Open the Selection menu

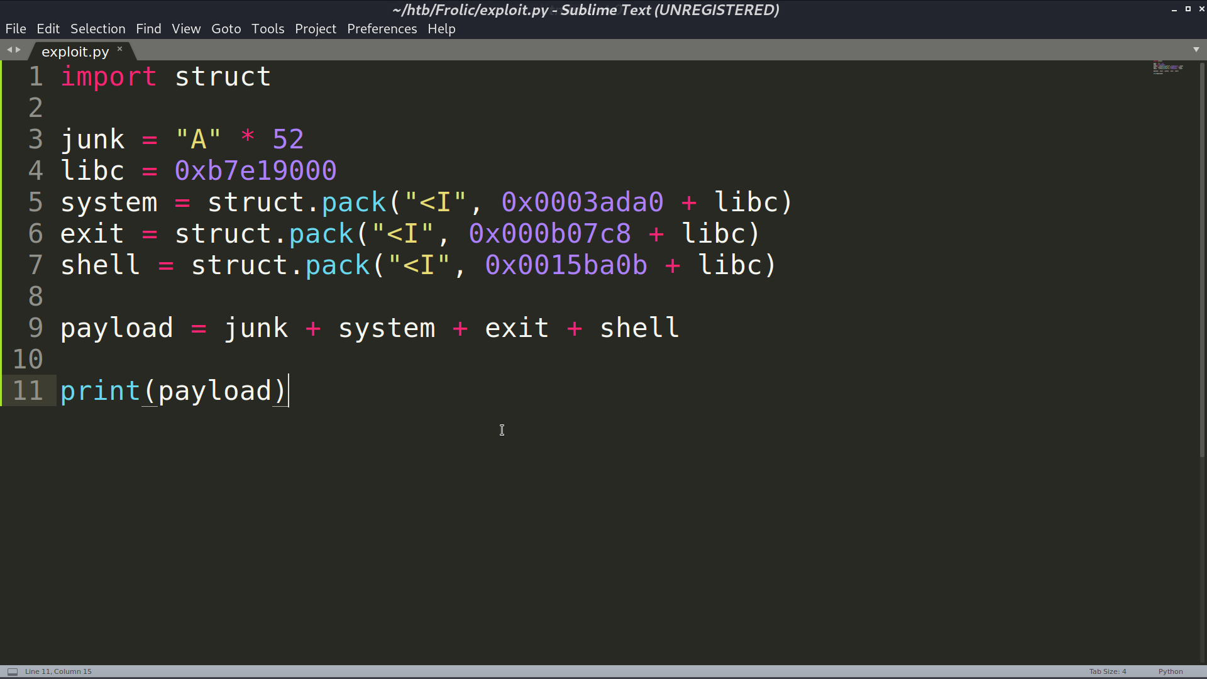coord(97,29)
